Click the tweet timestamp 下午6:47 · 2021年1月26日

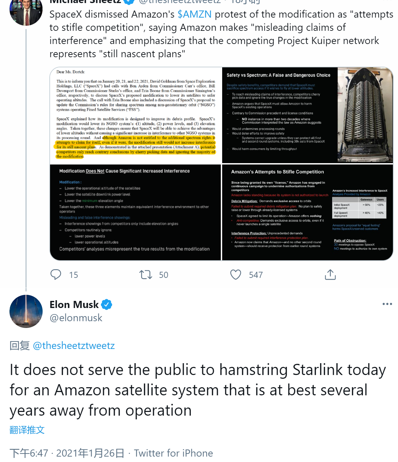click(x=67, y=453)
